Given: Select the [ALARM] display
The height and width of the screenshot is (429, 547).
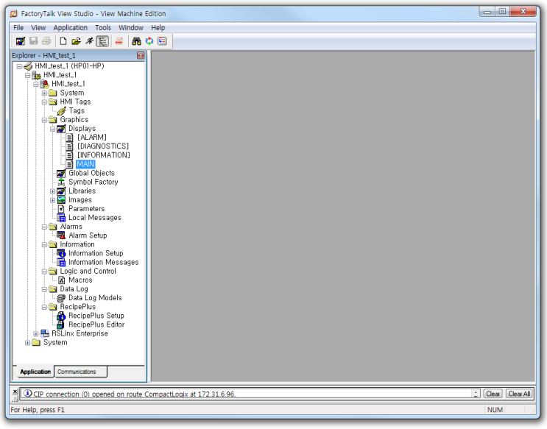Looking at the screenshot, I should point(92,138).
